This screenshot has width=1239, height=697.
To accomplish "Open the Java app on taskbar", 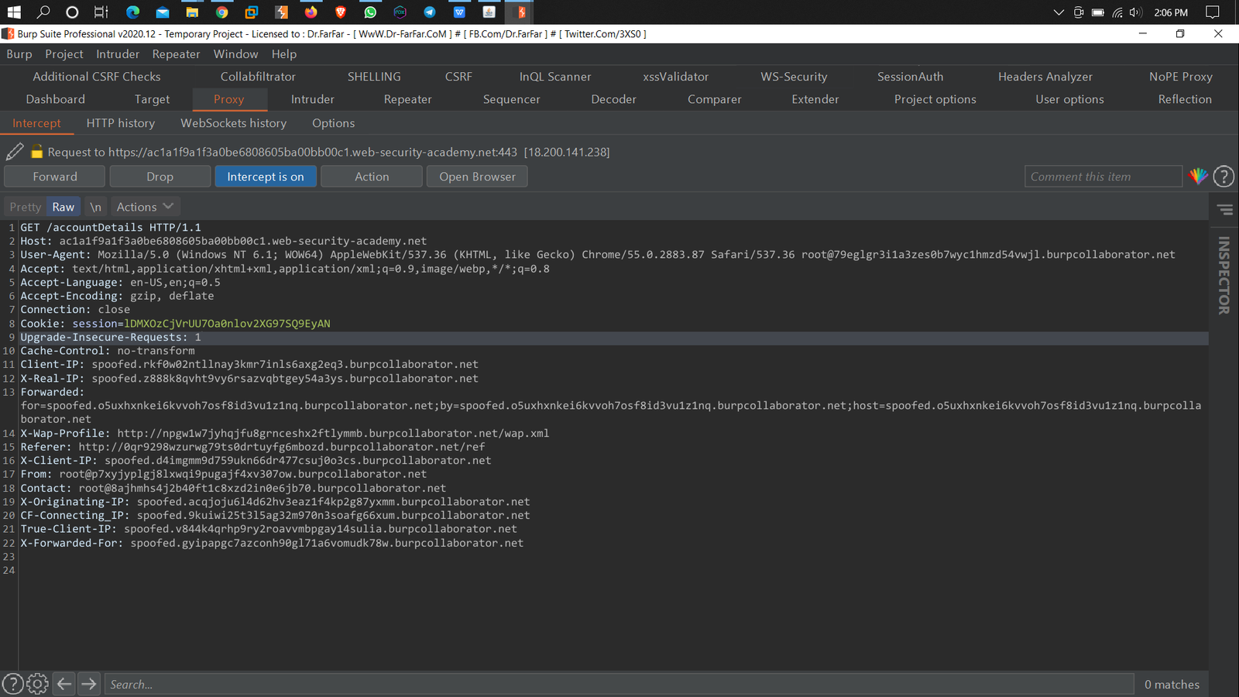I will click(x=489, y=12).
